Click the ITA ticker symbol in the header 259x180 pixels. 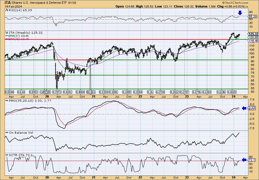click(7, 3)
